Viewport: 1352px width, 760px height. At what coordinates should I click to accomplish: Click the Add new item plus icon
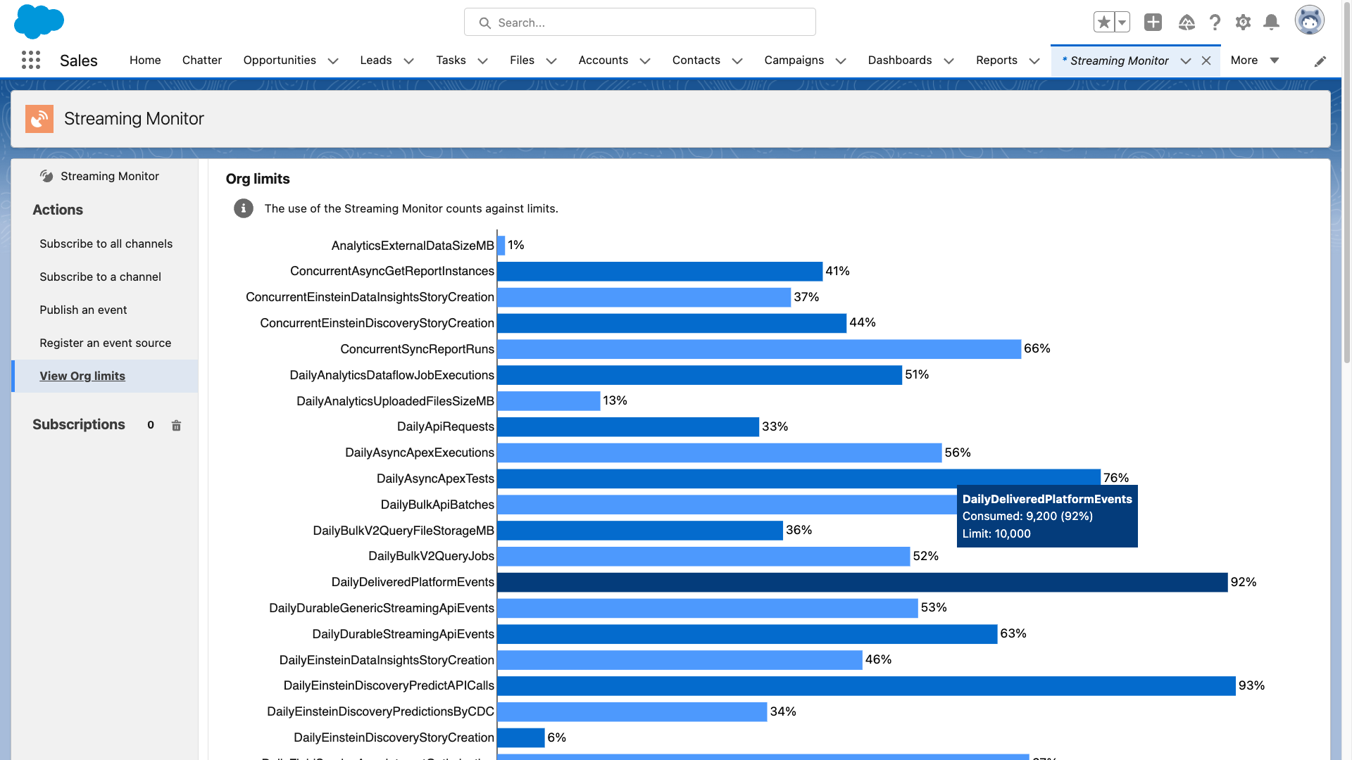[1152, 21]
